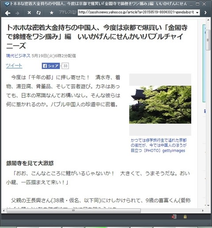Screen dimensions: 212x228
Task: Click vertical scrollbar down arrow
Action: coord(208,205)
